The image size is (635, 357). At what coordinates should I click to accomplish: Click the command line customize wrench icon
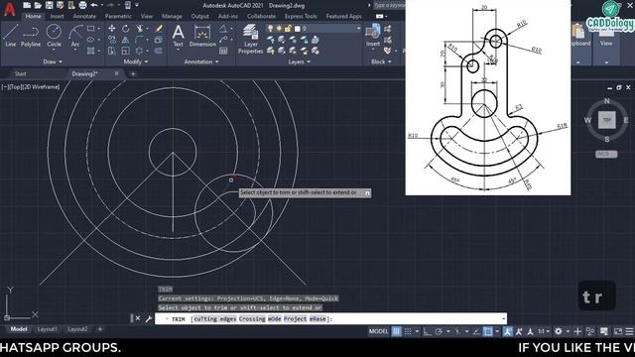pos(149,318)
